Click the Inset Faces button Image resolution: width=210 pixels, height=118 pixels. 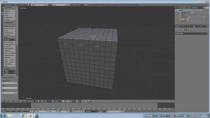10,46
